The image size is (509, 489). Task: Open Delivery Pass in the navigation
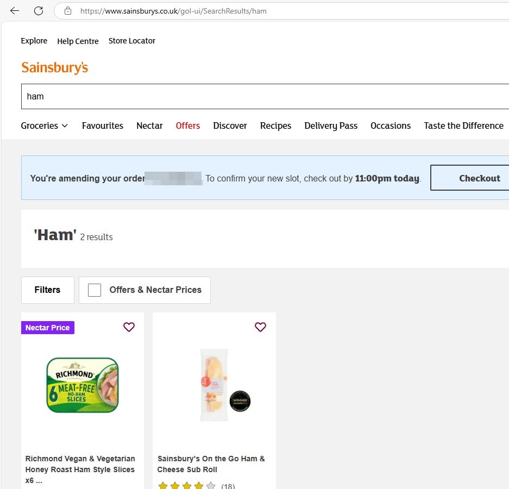[x=331, y=126]
